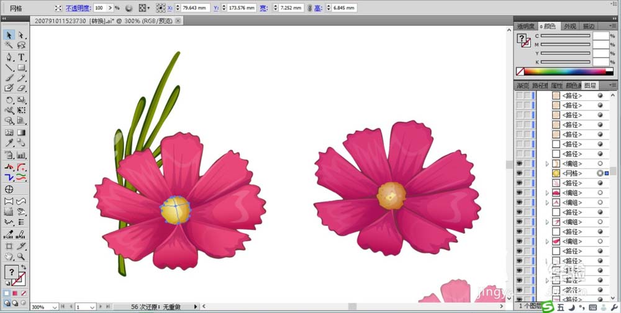This screenshot has width=621, height=313.
Task: Click the Sogou S input method icon
Action: 548,306
